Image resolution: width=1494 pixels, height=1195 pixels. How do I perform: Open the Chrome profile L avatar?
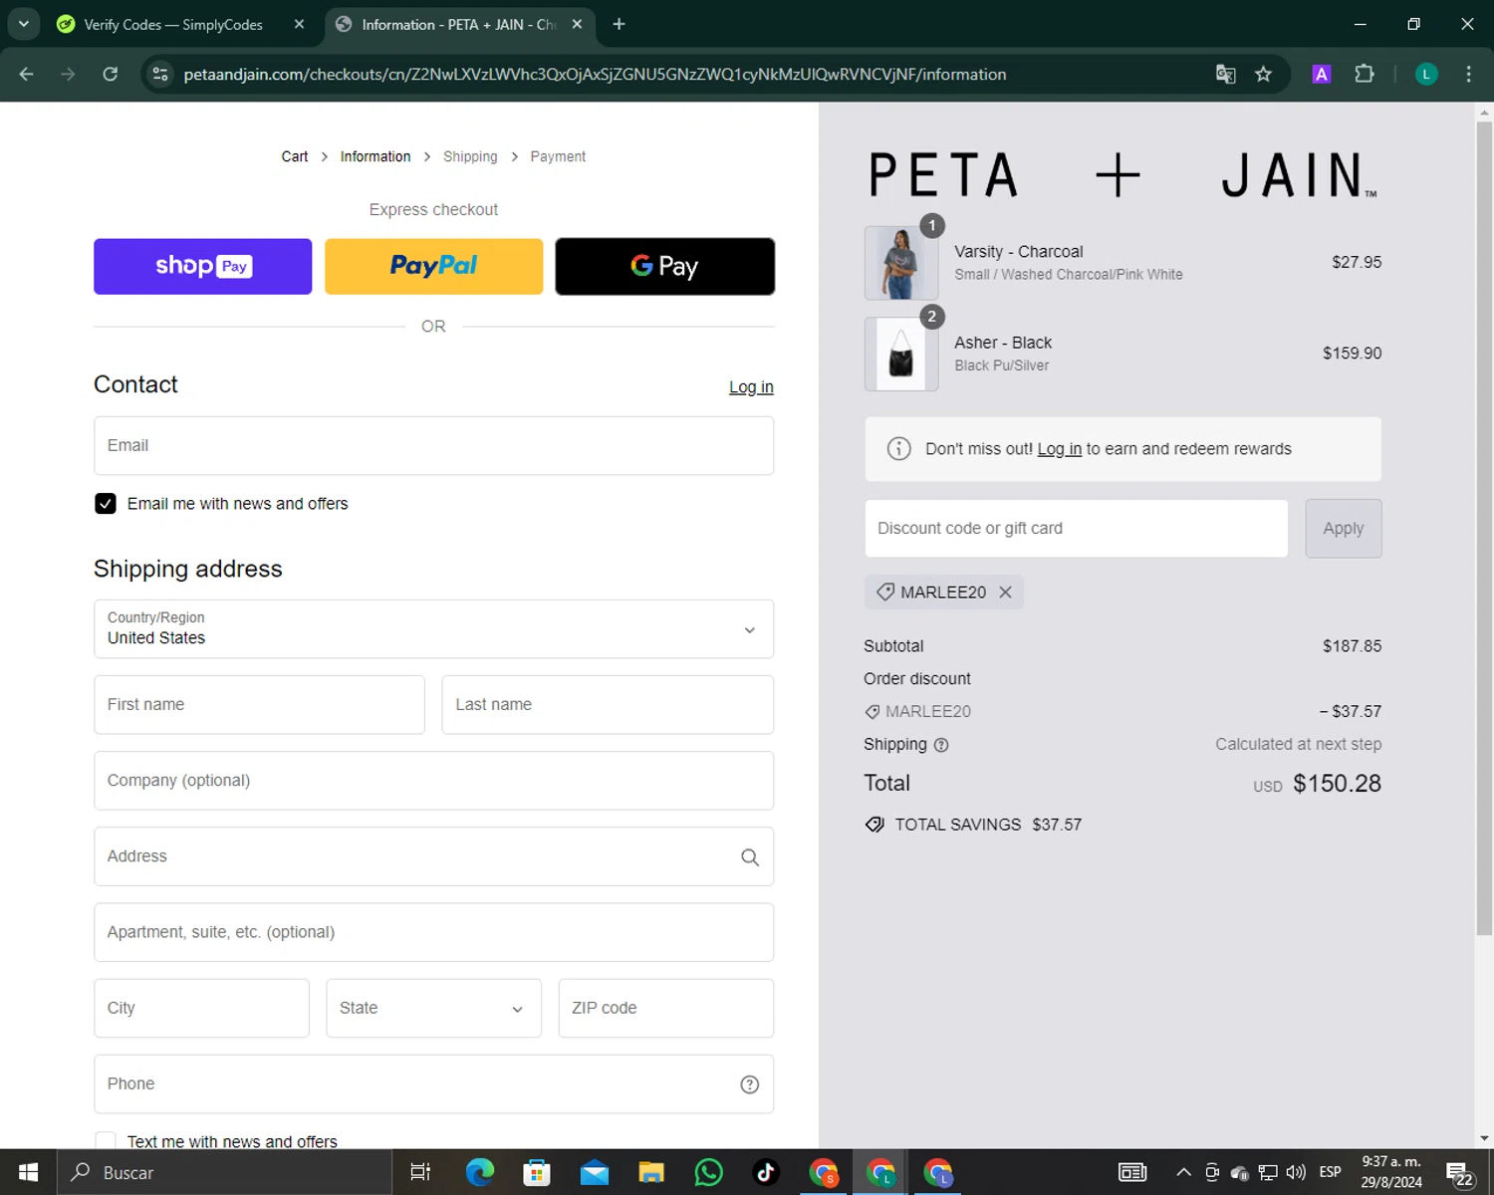(x=1426, y=74)
